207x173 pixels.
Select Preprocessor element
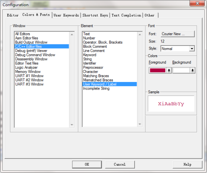pos(109,67)
